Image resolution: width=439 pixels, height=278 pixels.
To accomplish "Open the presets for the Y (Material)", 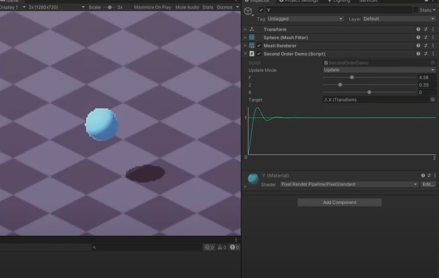I will 429,176.
